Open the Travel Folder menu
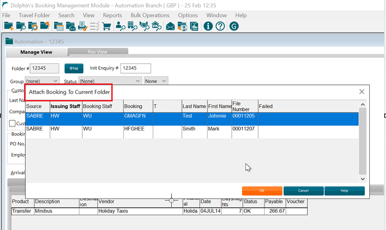The height and width of the screenshot is (230, 386). pos(34,15)
